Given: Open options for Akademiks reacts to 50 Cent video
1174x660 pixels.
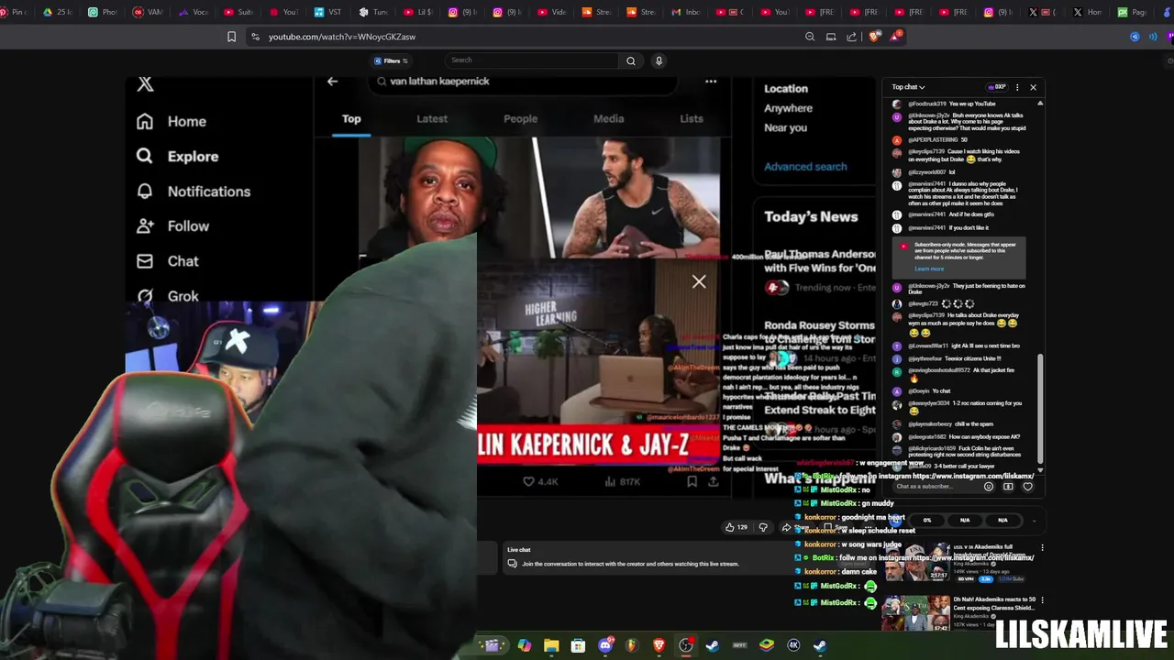Looking at the screenshot, I should (x=1042, y=599).
